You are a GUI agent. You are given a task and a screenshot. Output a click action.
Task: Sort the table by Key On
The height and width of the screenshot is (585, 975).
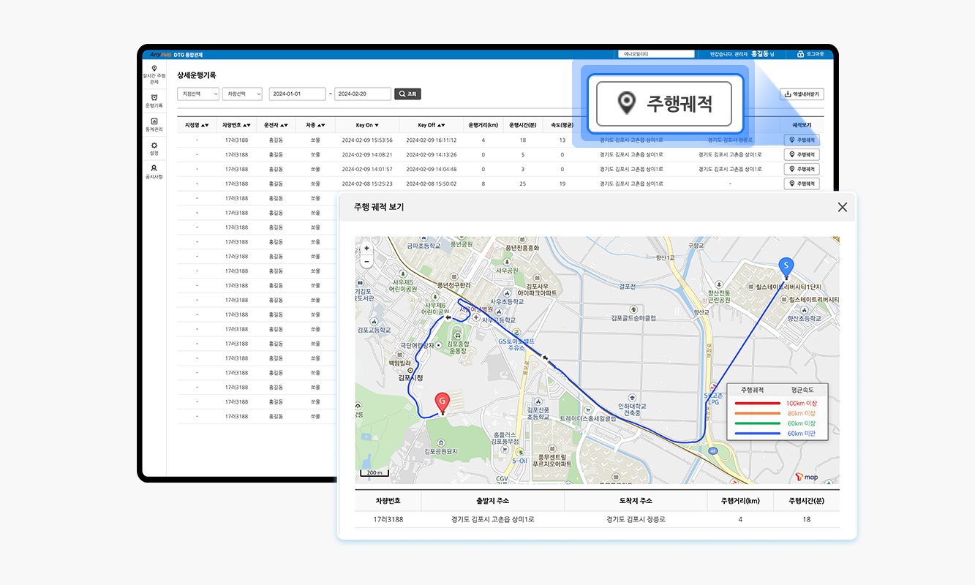tap(367, 125)
